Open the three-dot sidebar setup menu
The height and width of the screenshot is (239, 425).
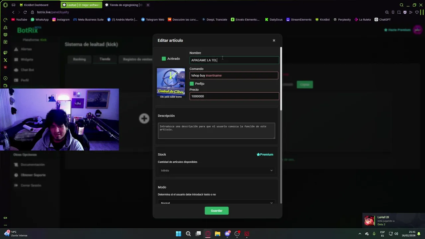(x=5, y=225)
